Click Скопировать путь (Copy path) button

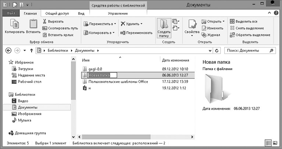pos(60,28)
